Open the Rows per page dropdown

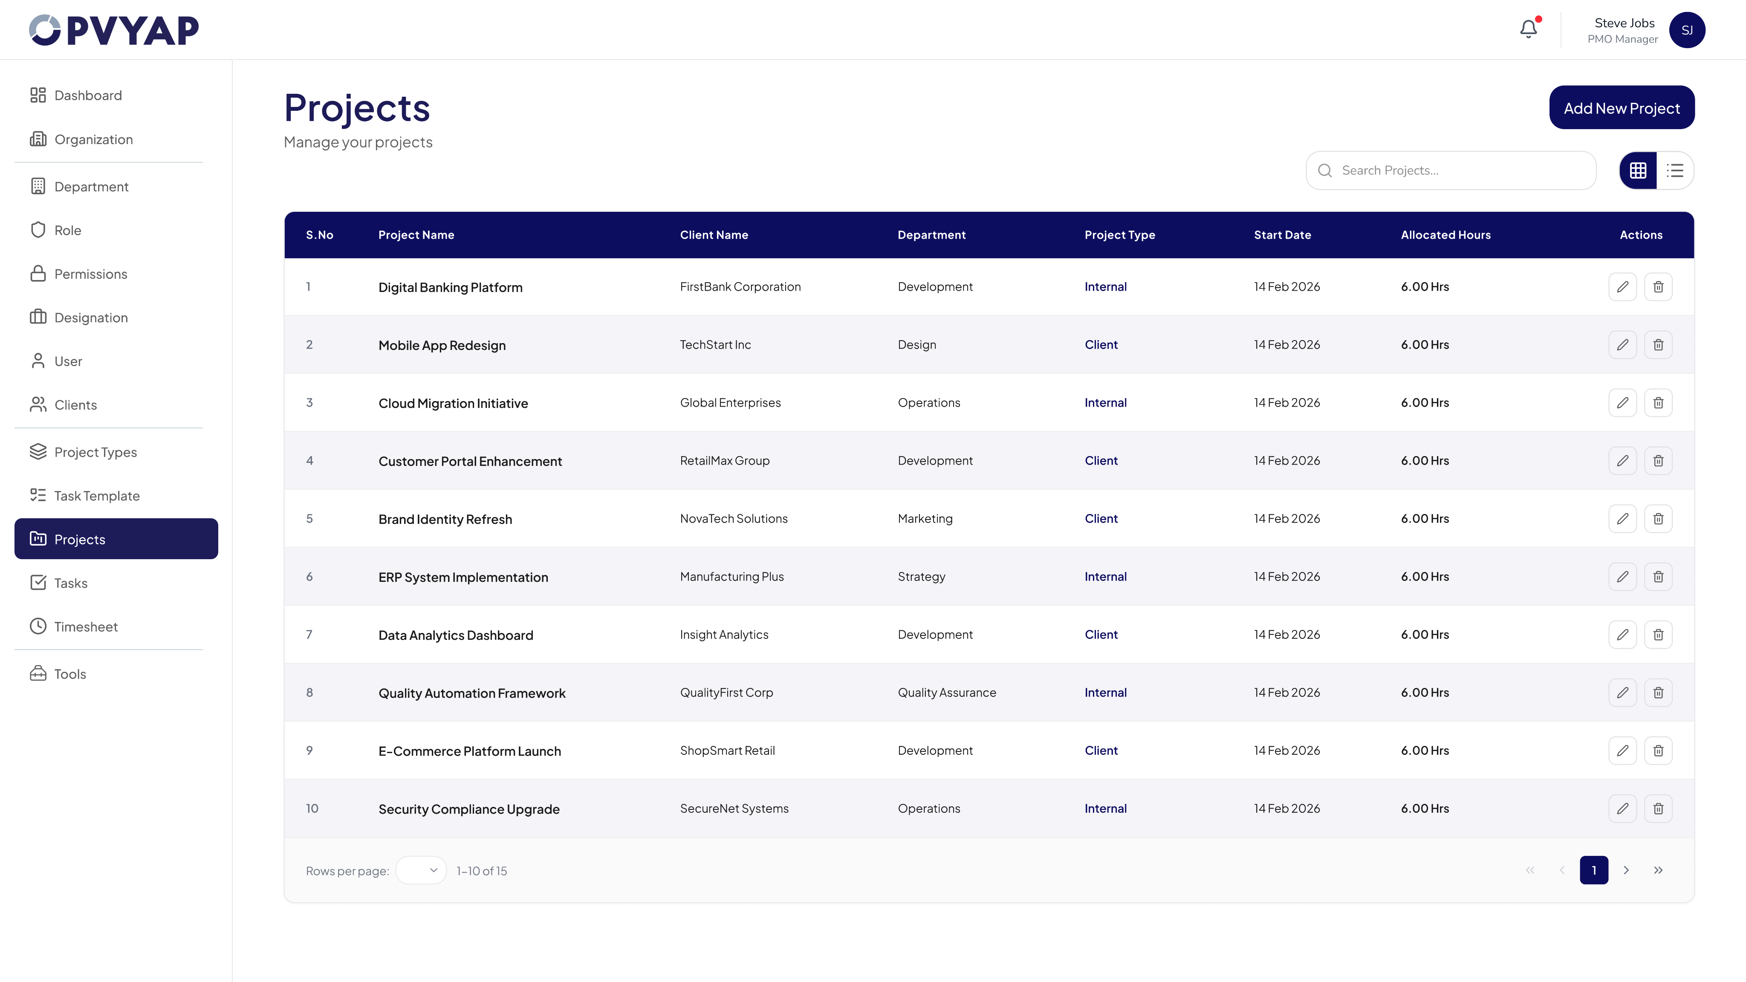[x=421, y=870]
